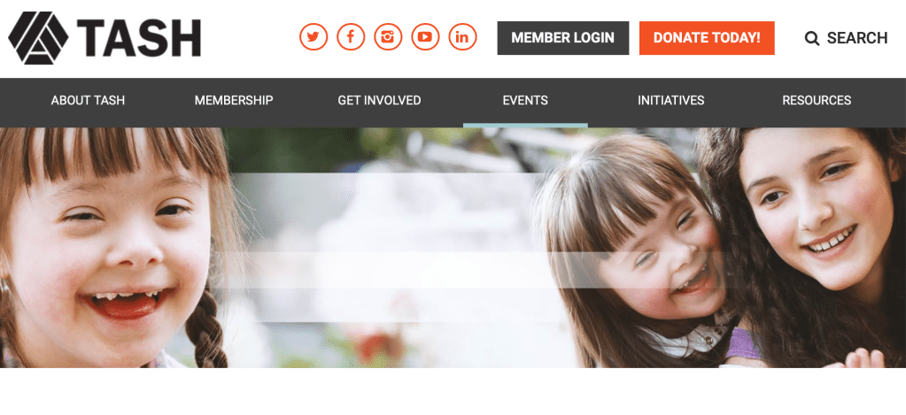
Task: Go to the YouTube channel icon
Action: [425, 37]
